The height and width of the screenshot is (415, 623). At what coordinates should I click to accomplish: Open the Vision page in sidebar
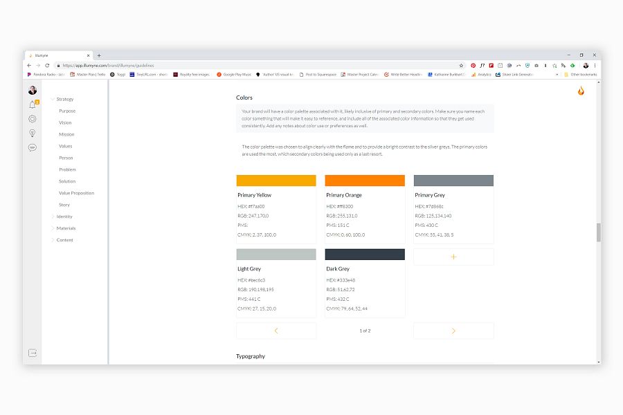coord(65,122)
